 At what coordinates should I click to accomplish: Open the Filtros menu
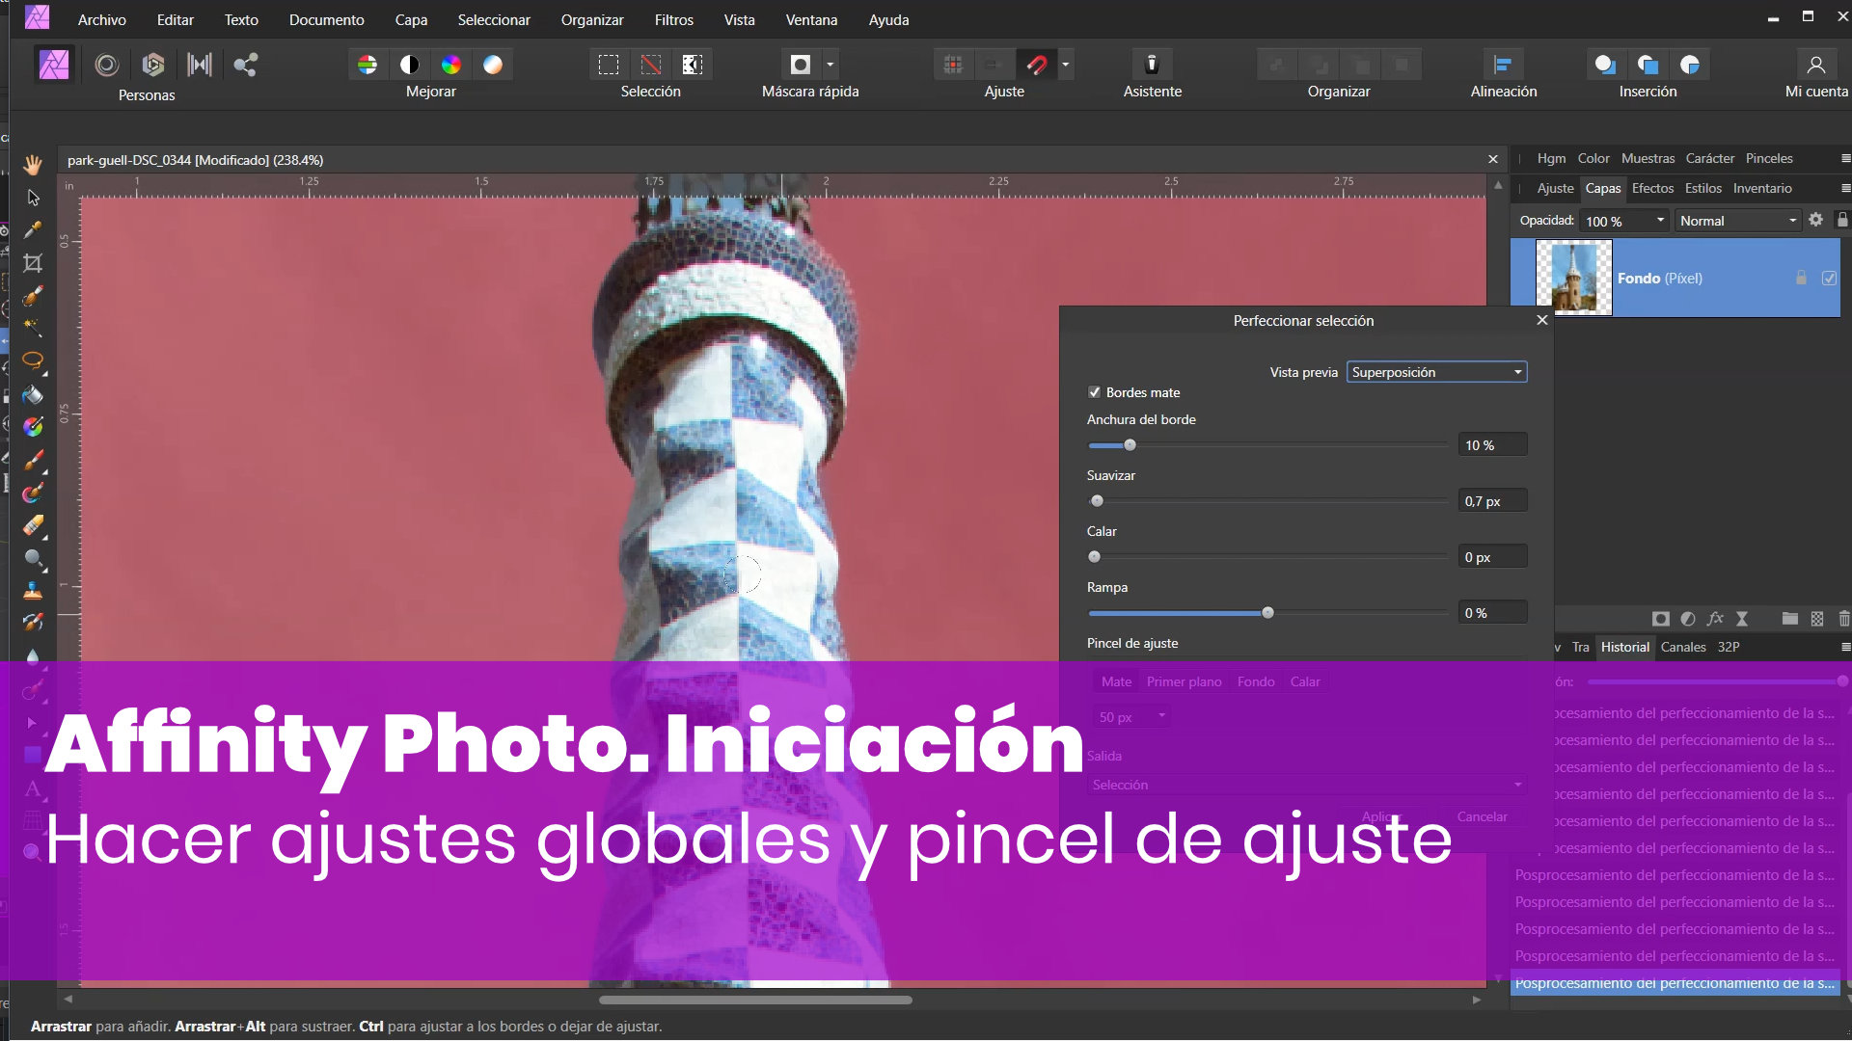[x=673, y=19]
